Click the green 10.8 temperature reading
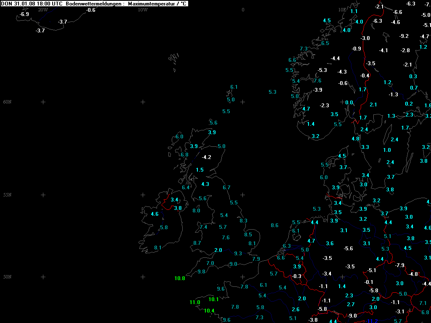This screenshot has height=323, width=431. pos(180,278)
